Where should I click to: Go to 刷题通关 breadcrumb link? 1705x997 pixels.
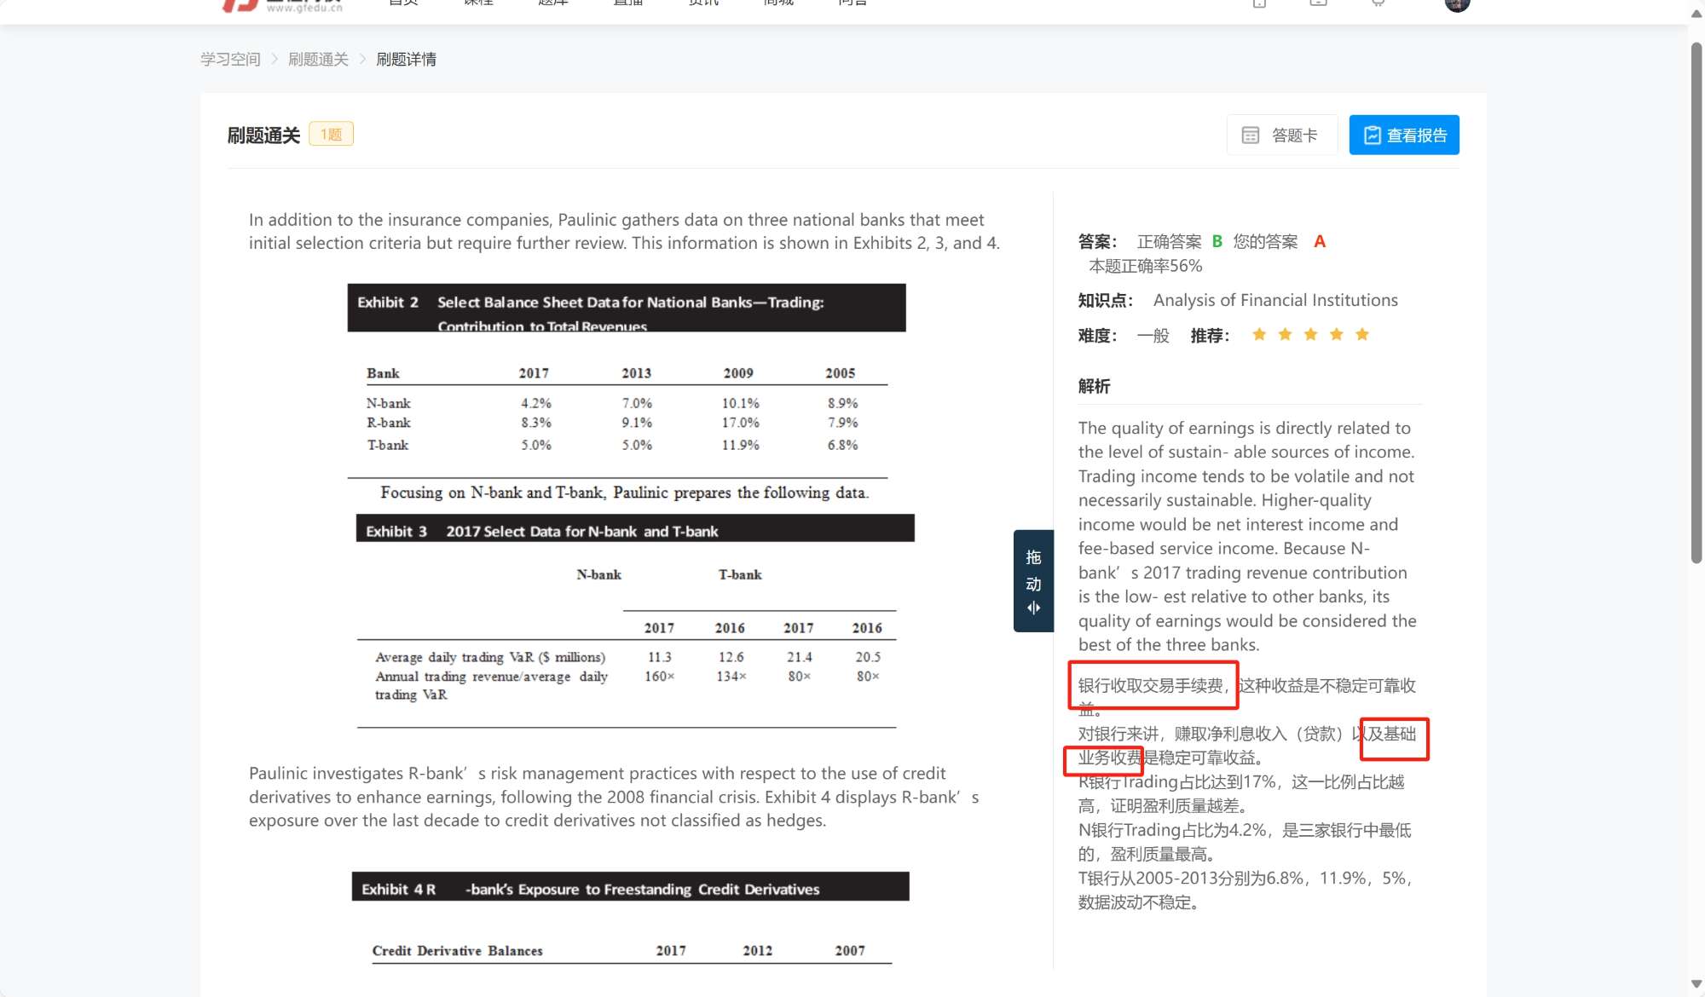pos(318,59)
